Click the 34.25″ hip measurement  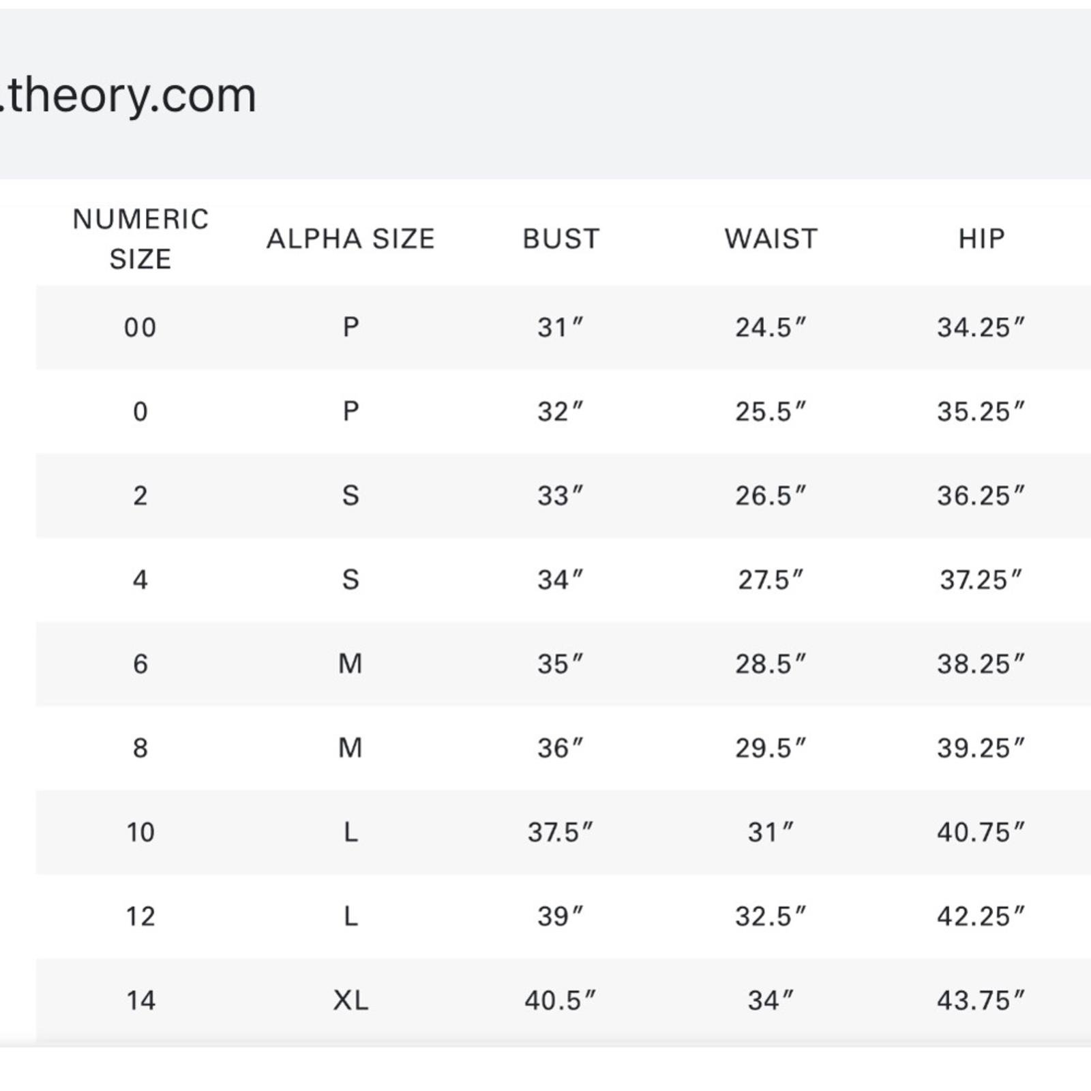[x=981, y=327]
